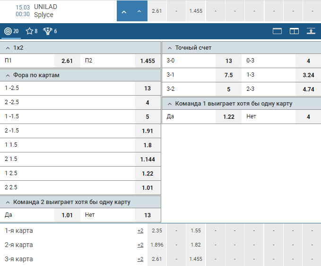This screenshot has height=266, width=321.
Task: Click the right chevron beside UNILAD match
Action: pyautogui.click(x=139, y=11)
